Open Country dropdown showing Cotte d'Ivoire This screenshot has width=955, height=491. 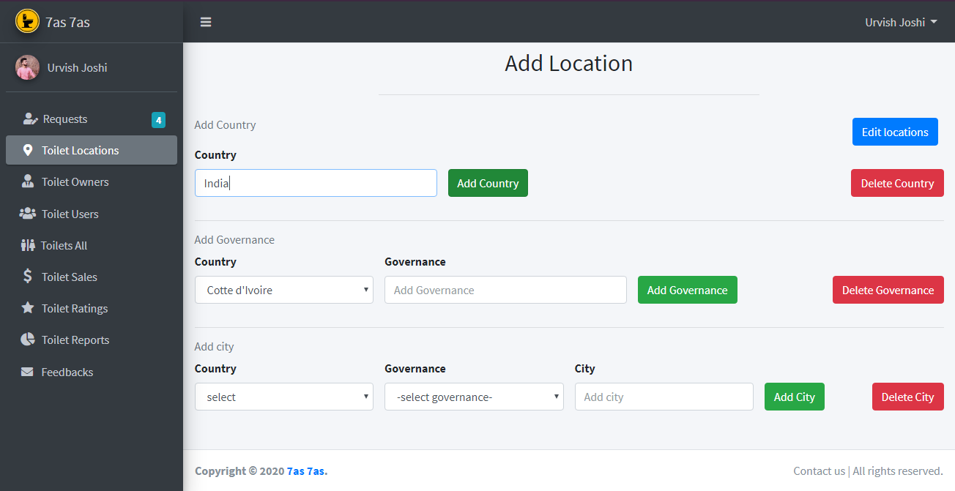(x=284, y=290)
